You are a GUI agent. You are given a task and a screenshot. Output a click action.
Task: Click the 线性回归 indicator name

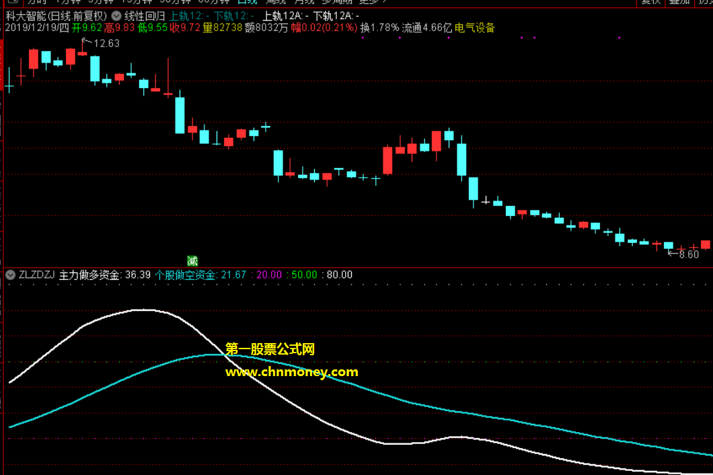click(x=145, y=16)
